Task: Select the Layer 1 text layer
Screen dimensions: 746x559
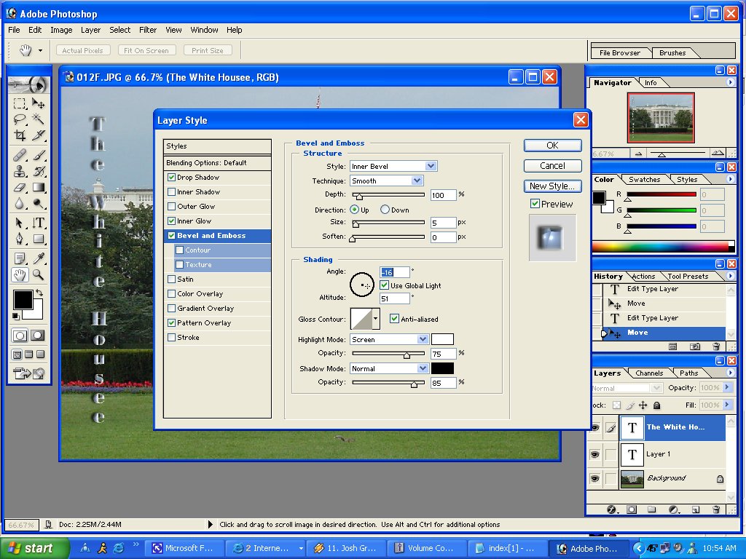Action: [x=672, y=454]
